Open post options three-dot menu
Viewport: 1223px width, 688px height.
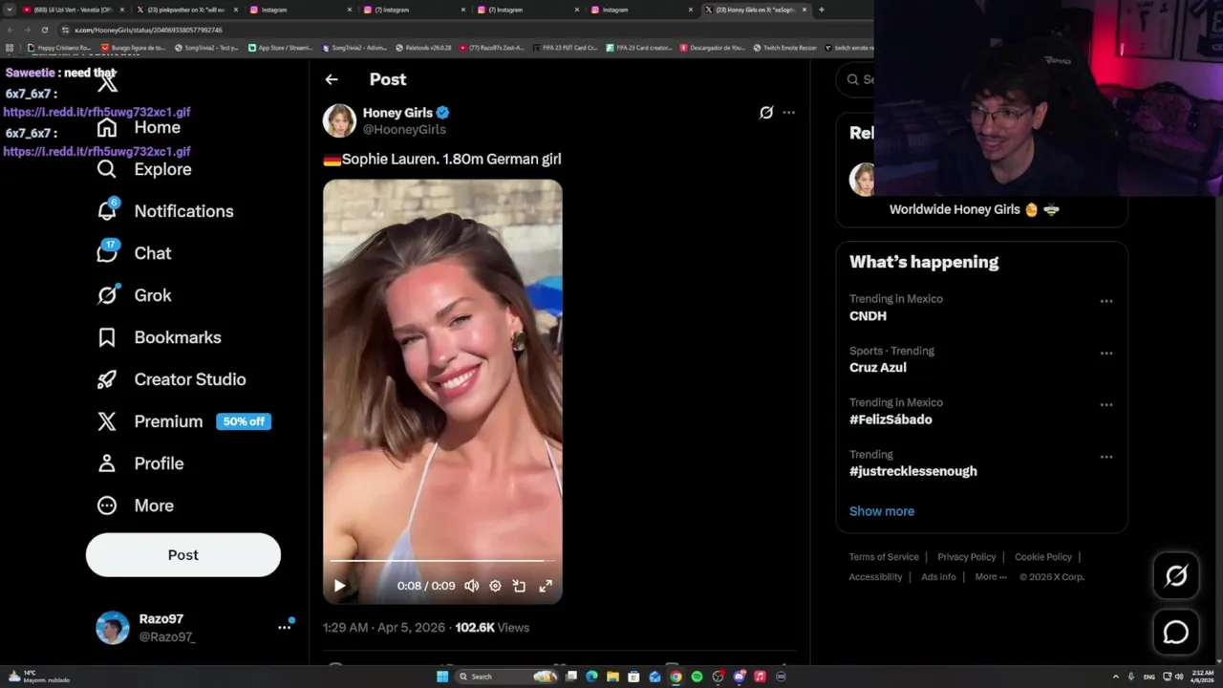(788, 113)
